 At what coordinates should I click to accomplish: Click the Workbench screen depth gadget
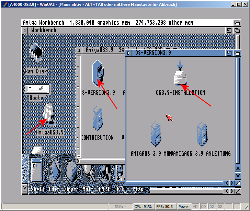coord(237,23)
